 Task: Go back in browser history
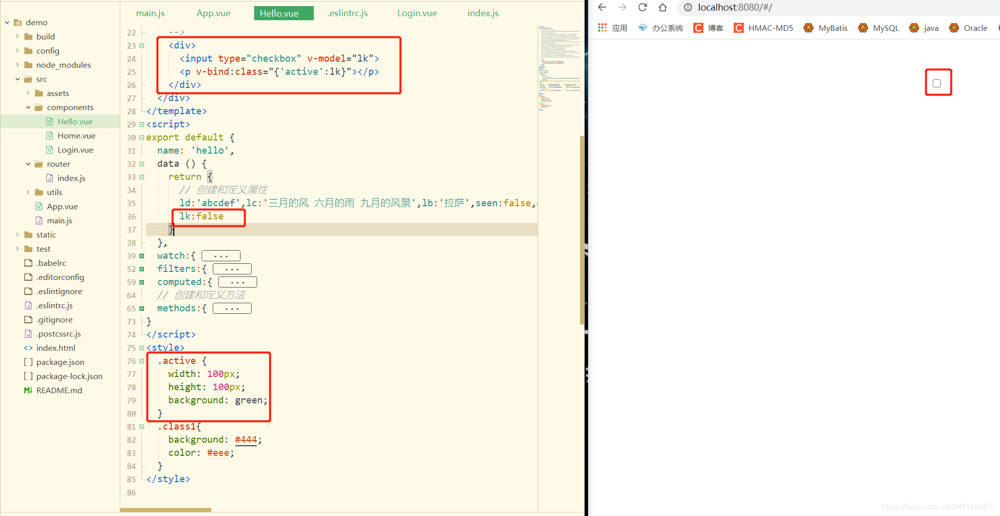(x=602, y=7)
